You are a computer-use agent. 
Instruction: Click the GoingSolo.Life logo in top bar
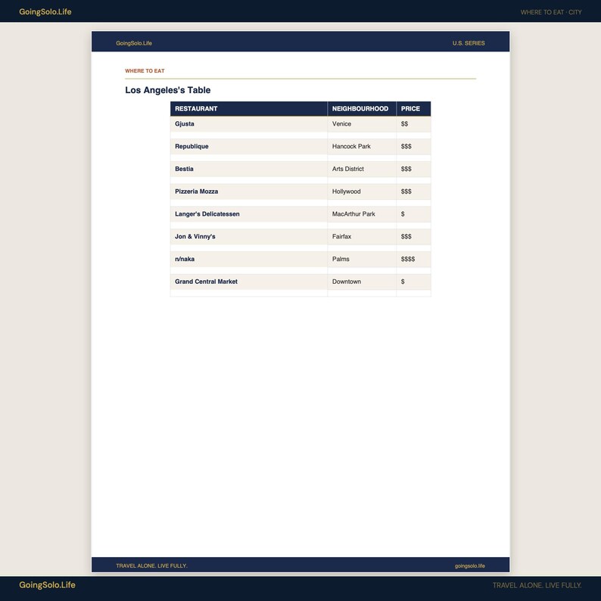[45, 12]
